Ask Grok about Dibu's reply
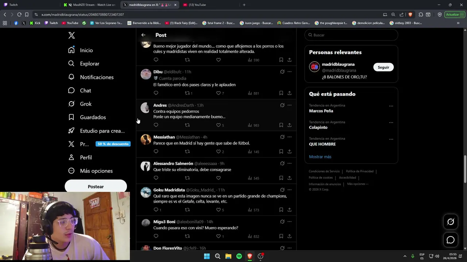 [x=282, y=72]
